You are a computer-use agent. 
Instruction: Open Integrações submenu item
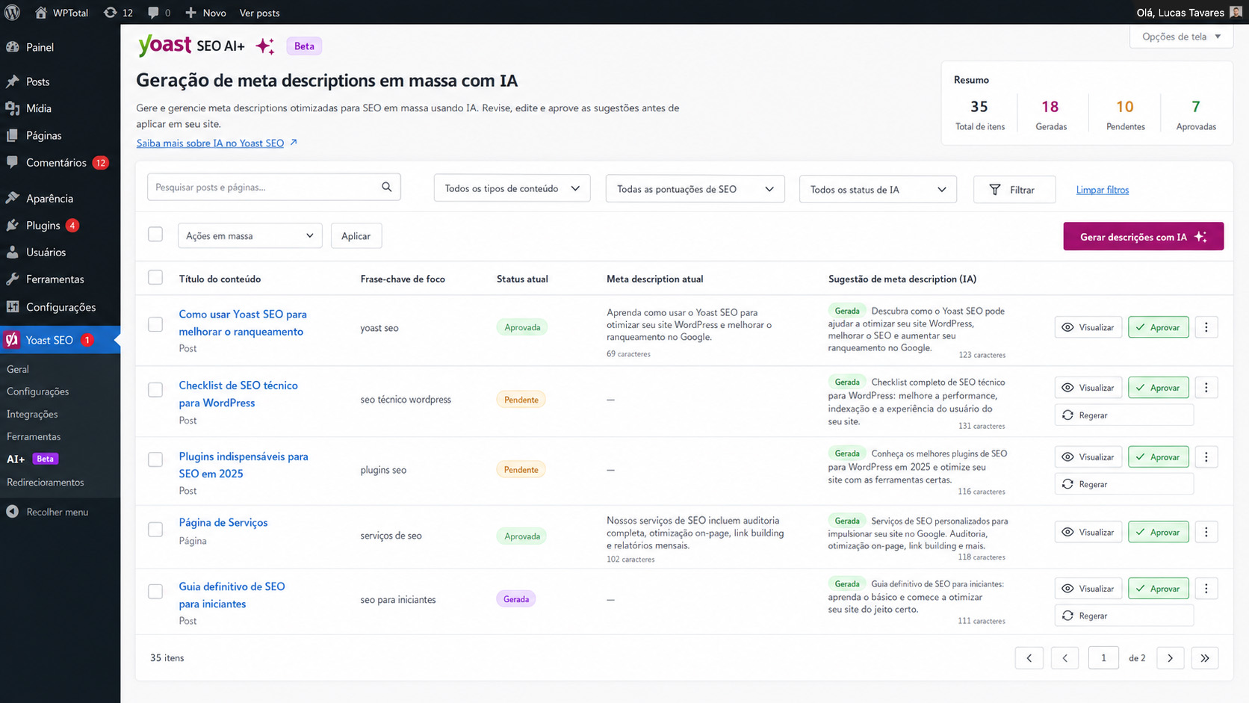click(x=32, y=414)
